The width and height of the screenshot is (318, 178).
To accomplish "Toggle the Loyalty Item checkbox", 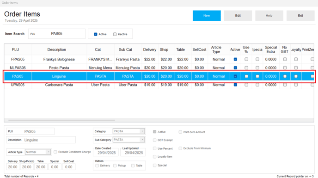I will (154, 157).
